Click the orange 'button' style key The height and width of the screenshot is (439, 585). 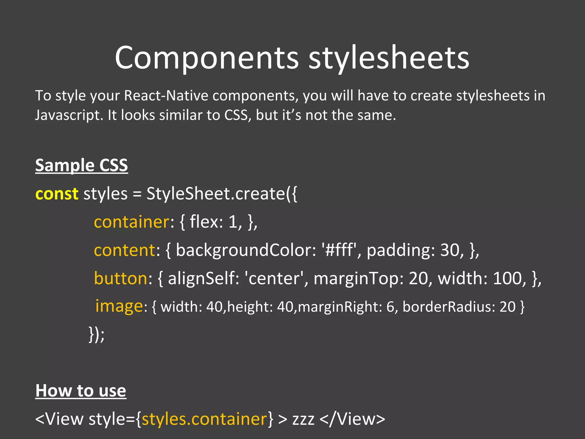pos(121,278)
